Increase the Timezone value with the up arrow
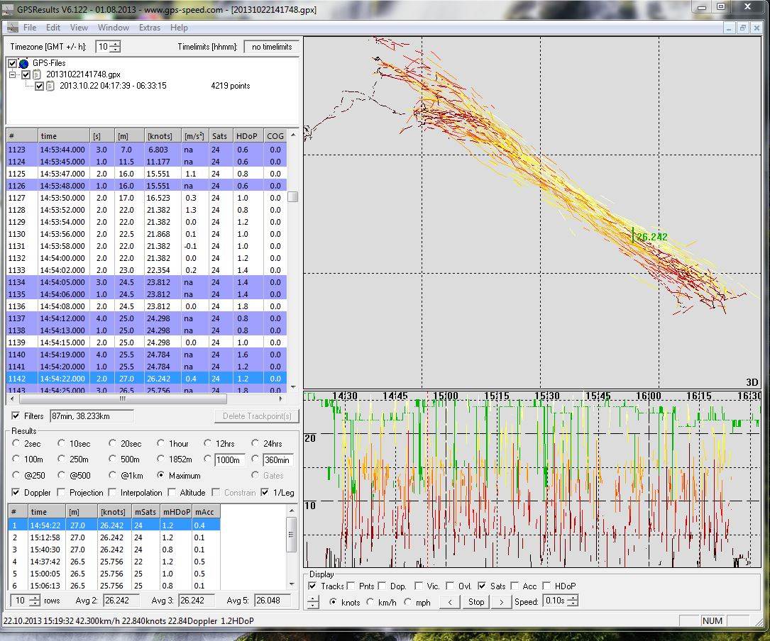Image resolution: width=770 pixels, height=641 pixels. pyautogui.click(x=116, y=44)
